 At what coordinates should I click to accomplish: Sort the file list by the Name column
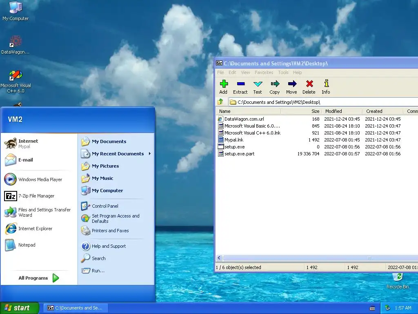pos(248,111)
